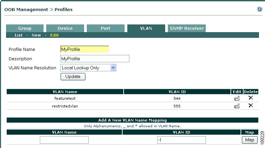Click the Edit submenu link
The width and height of the screenshot is (265, 148).
[x=54, y=35]
